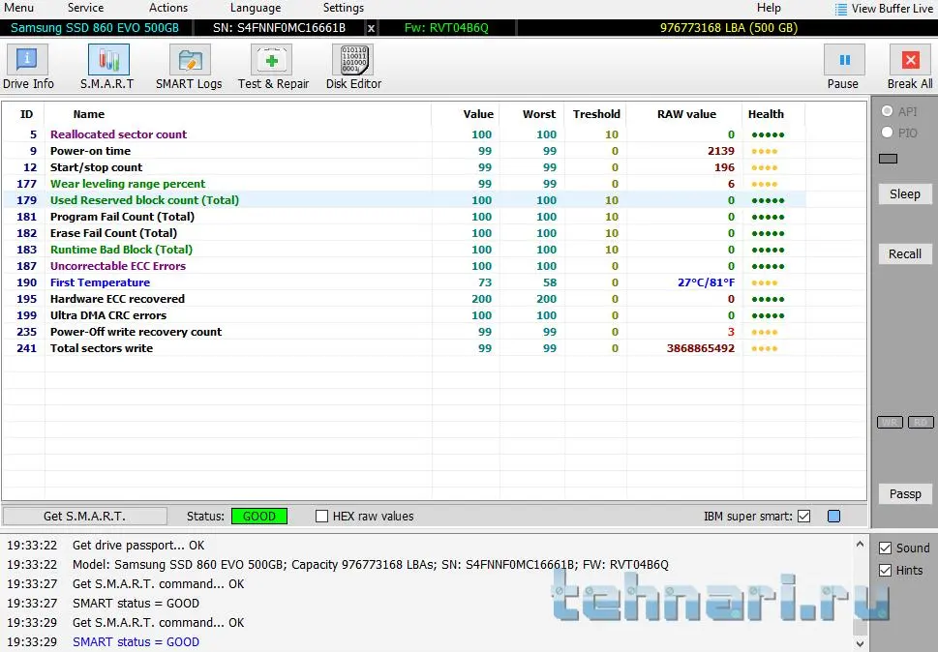Viewport: 938px width, 652px height.
Task: Click the small gray indicator below PIO
Action: (888, 159)
